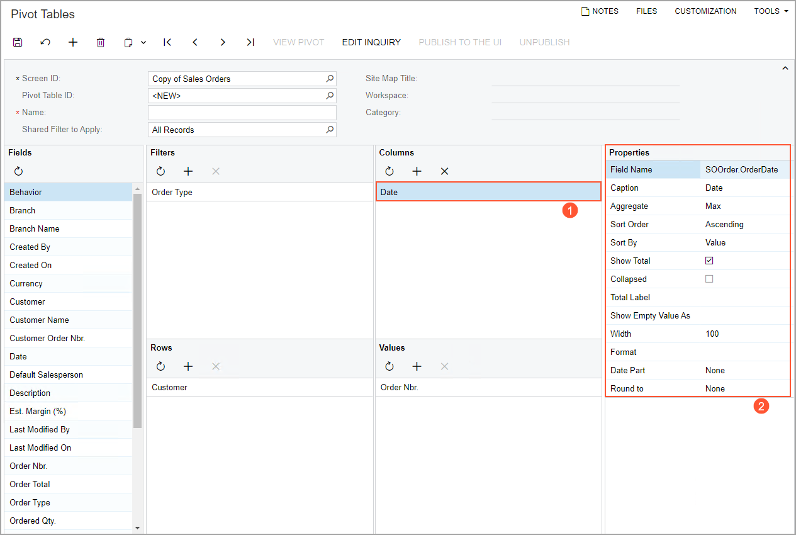Collapse the header form section
Screen dimensions: 796x535
coord(785,68)
